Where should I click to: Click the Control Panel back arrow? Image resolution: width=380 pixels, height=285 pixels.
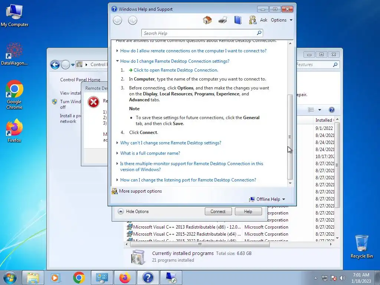55,65
